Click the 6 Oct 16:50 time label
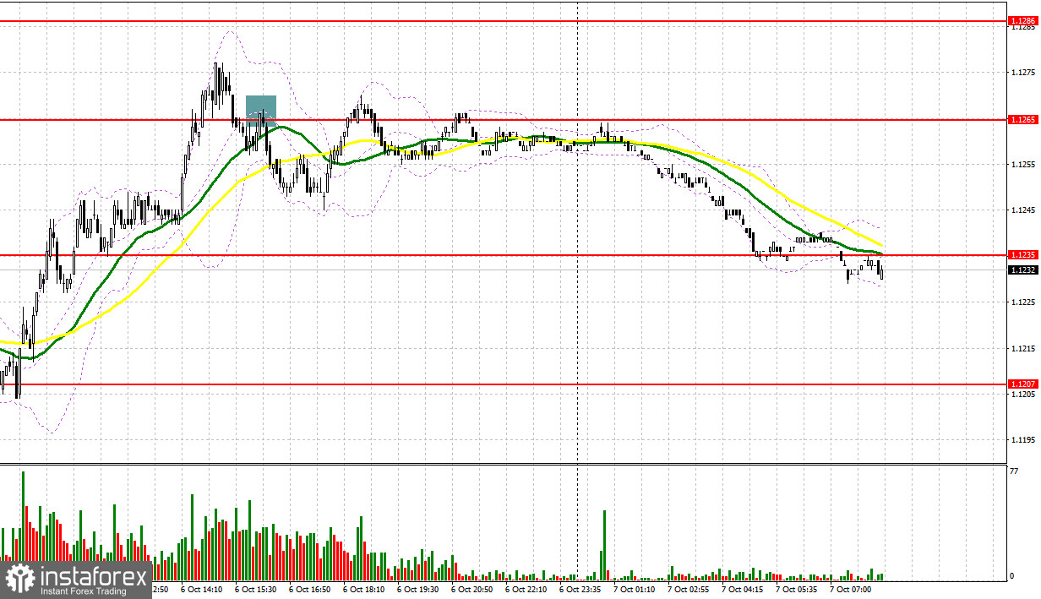 310,589
